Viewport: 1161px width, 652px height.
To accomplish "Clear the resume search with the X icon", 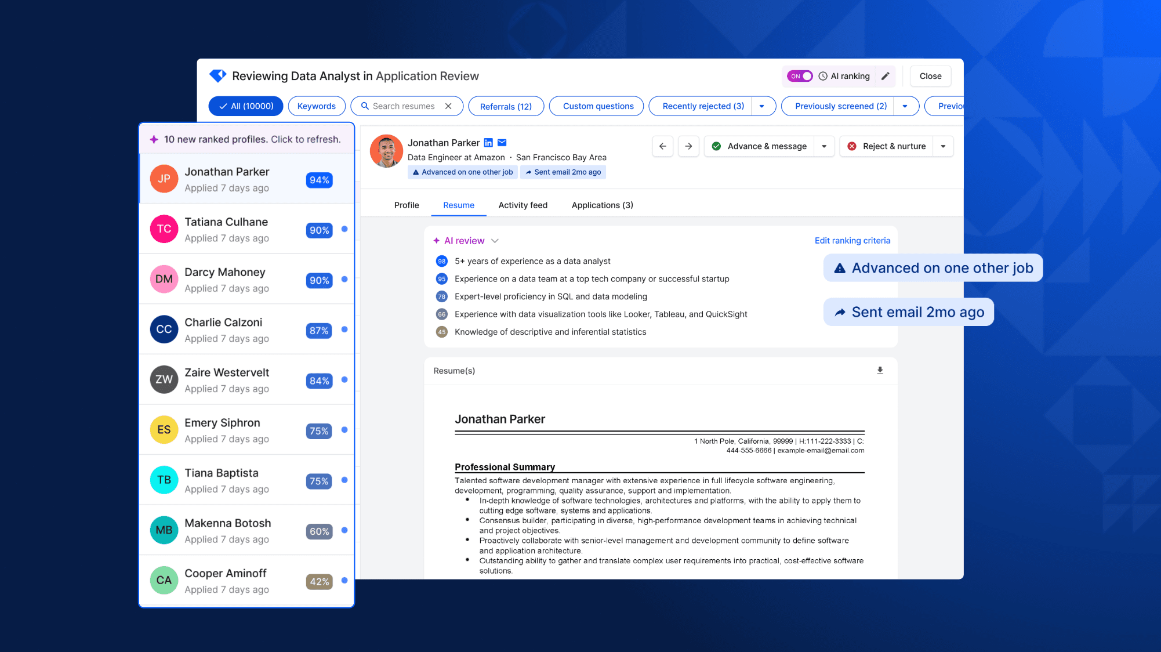I will [x=448, y=106].
